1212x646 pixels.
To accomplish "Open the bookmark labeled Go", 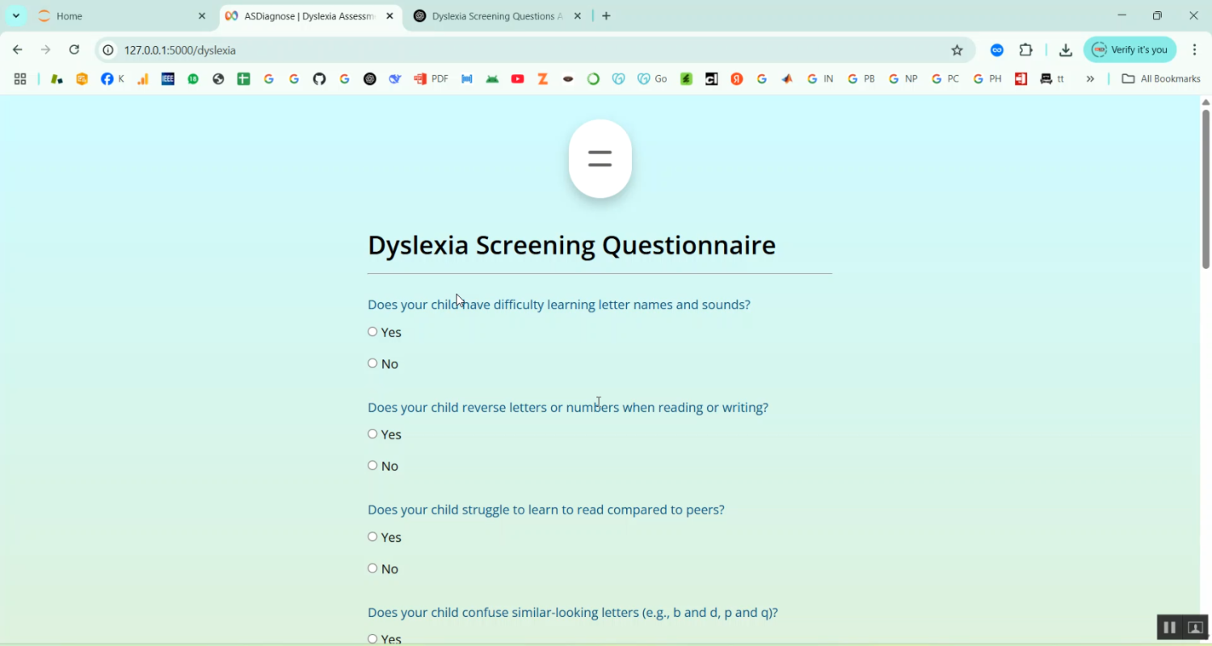I will point(652,79).
